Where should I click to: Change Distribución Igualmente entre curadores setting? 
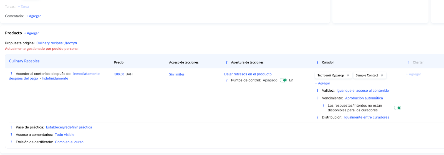point(366,117)
